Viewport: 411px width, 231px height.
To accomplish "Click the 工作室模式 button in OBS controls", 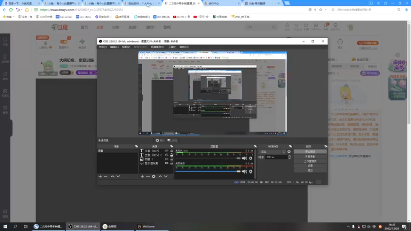I will click(310, 161).
